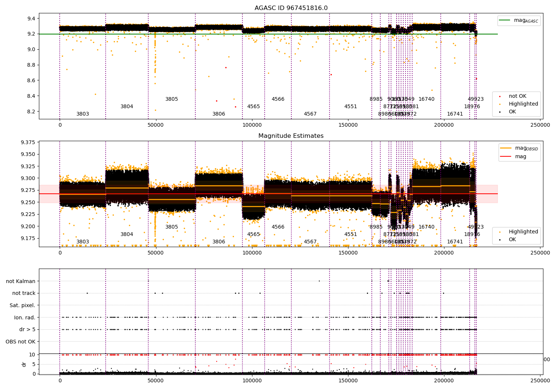Click OBSID label 16741 in top panel

pyautogui.click(x=455, y=114)
